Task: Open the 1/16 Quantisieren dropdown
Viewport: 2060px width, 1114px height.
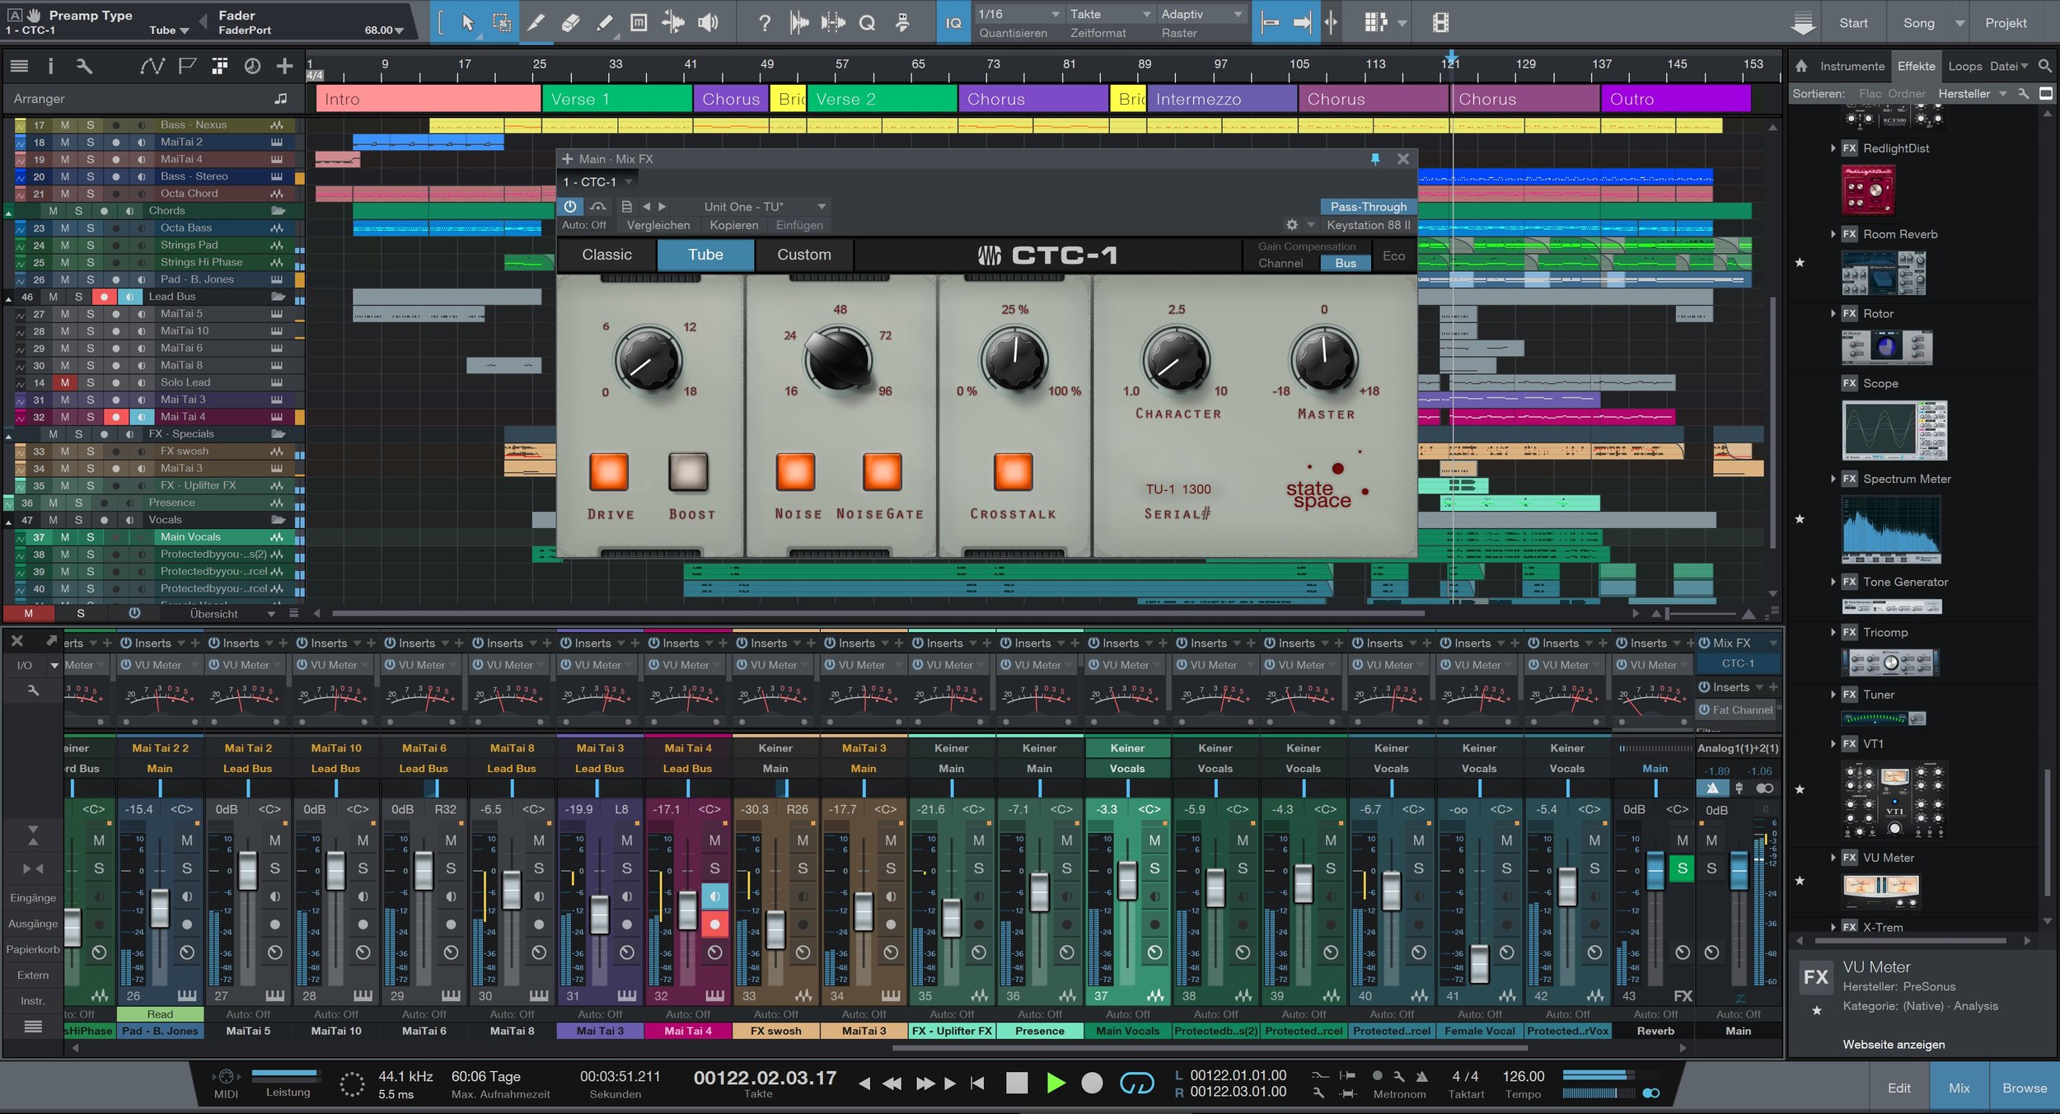Action: (x=1018, y=14)
